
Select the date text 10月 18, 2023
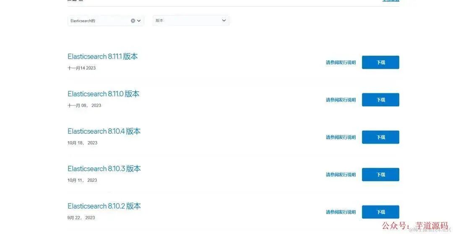pos(82,143)
